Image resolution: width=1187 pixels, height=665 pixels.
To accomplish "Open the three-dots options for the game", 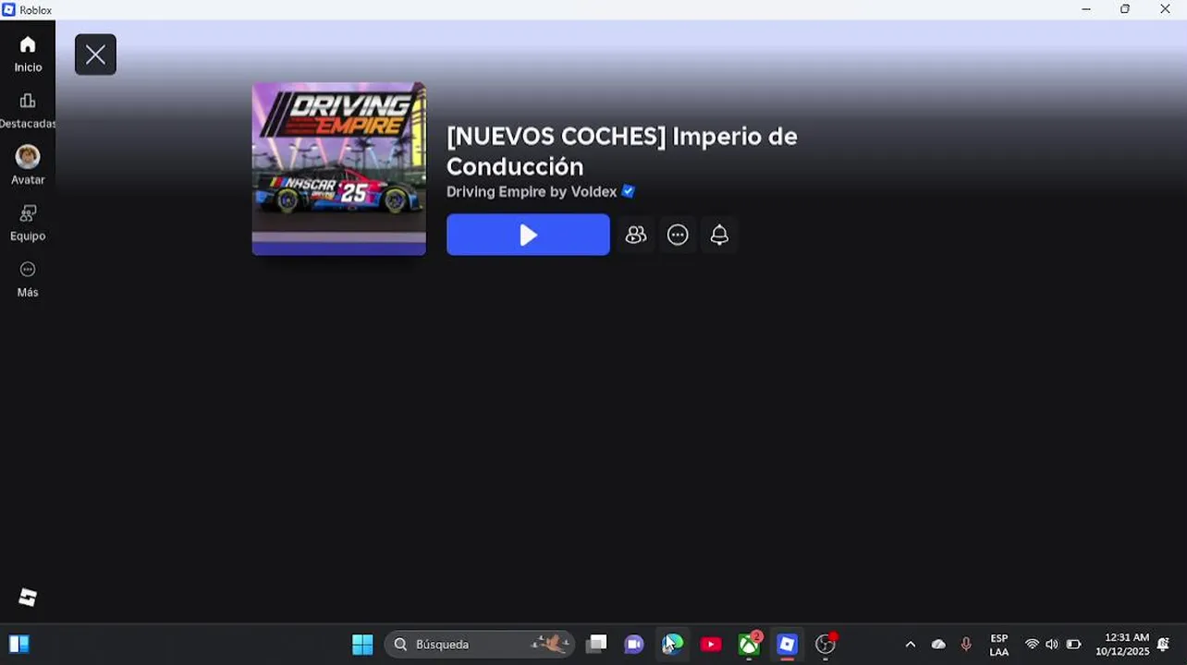I will (x=678, y=235).
